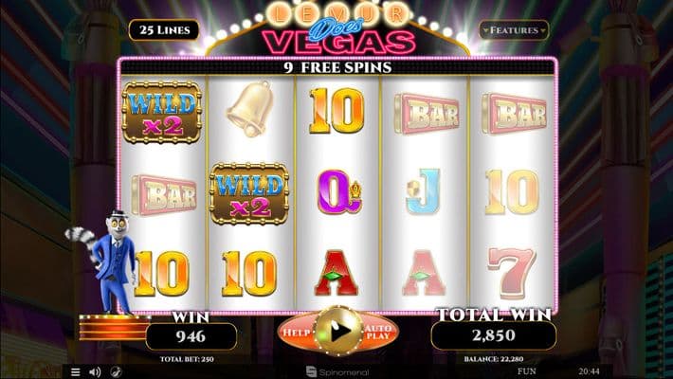Click the Wild x2 symbol on the first reel
Image resolution: width=673 pixels, height=379 pixels.
pos(162,113)
